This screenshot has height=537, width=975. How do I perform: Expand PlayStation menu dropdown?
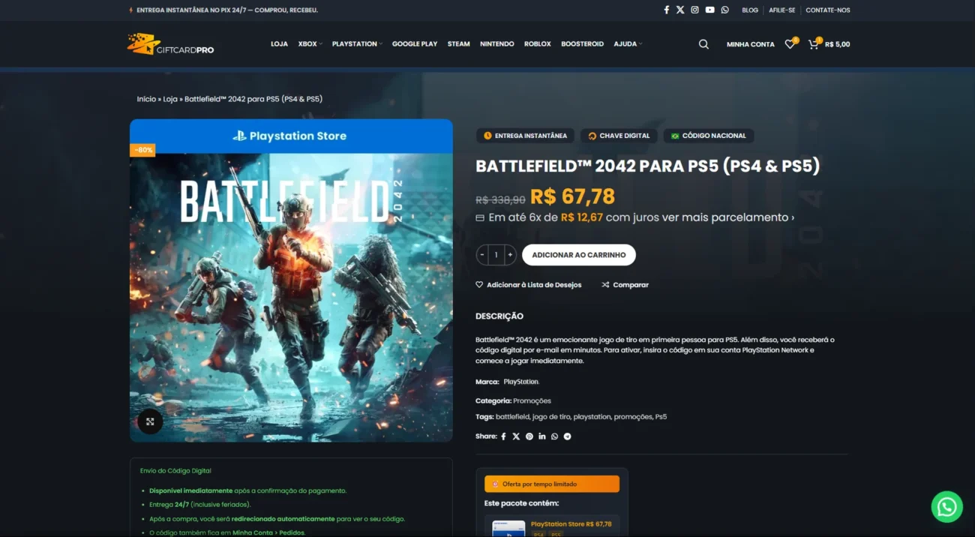click(x=357, y=44)
